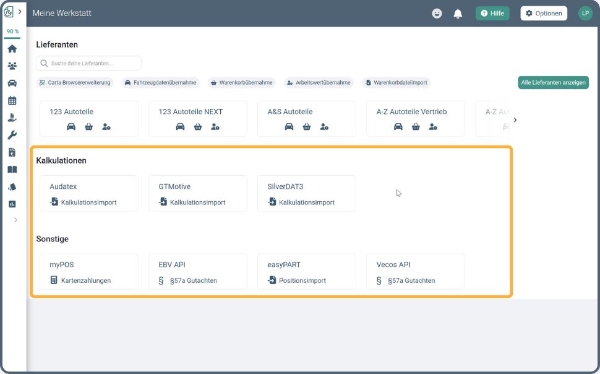600x374 pixels.
Task: Open the LP user avatar menu
Action: (x=585, y=14)
